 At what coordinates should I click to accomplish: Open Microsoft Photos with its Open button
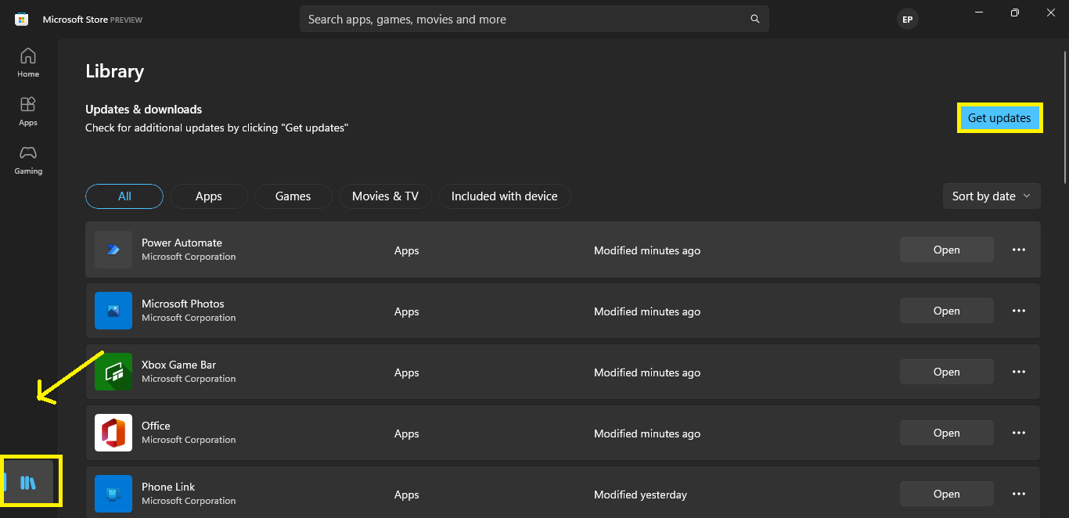tap(946, 311)
